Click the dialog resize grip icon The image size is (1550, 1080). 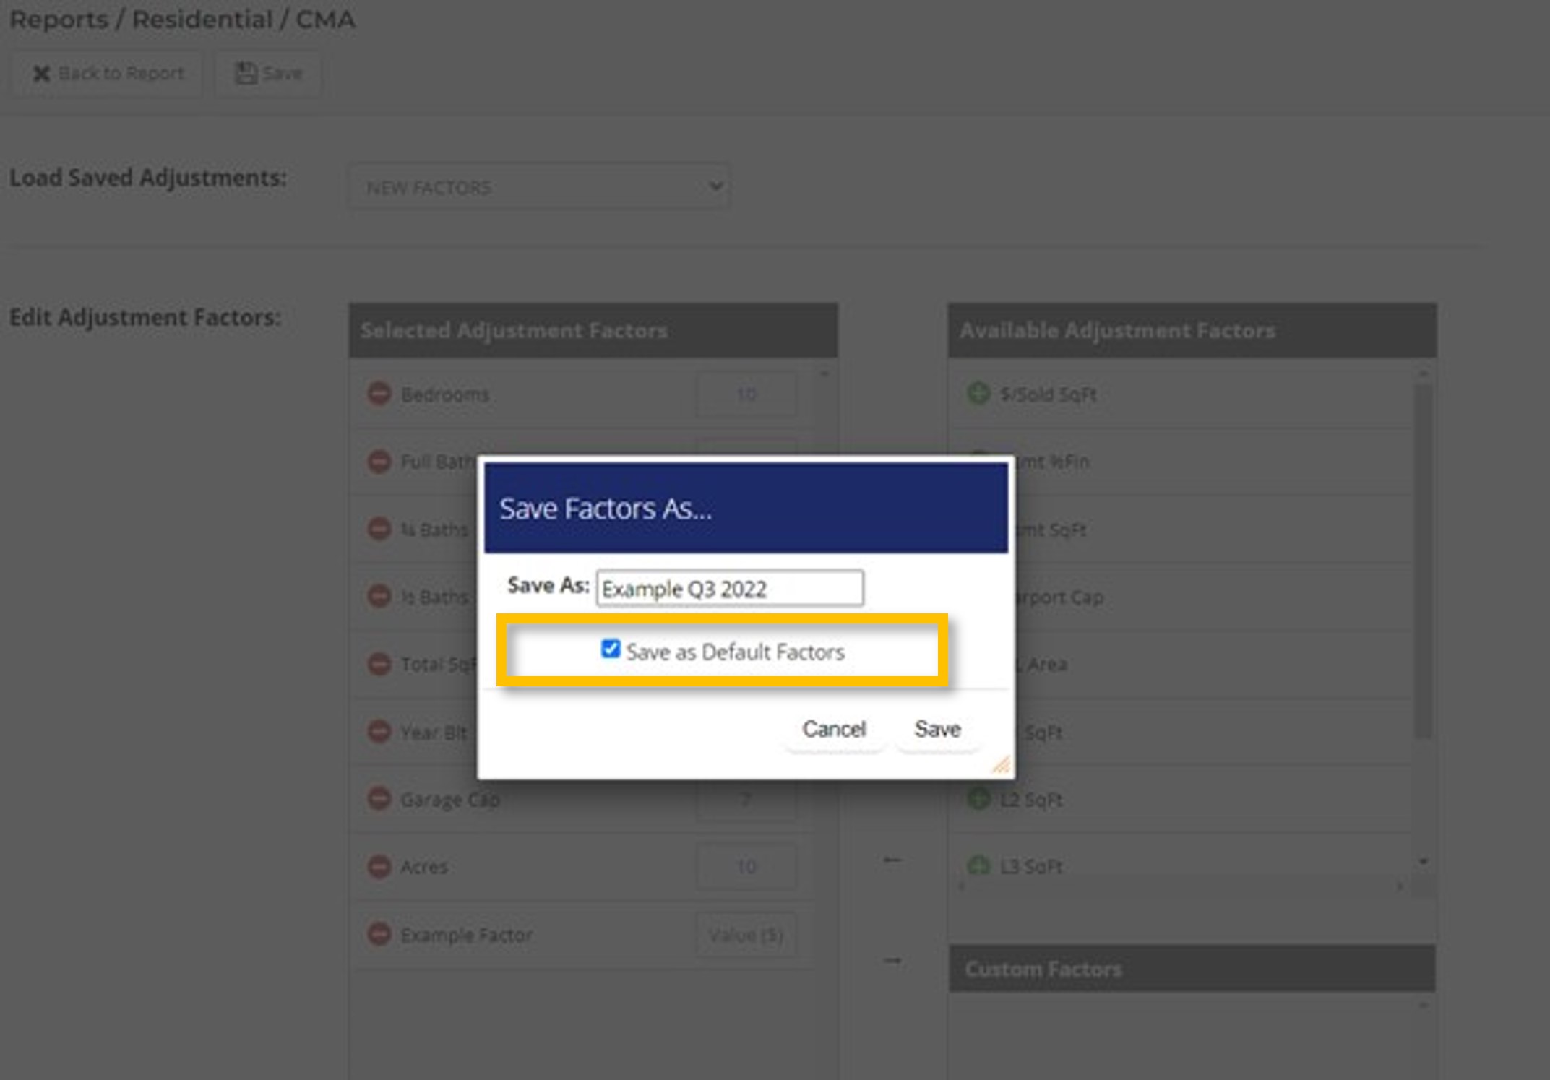1000,765
